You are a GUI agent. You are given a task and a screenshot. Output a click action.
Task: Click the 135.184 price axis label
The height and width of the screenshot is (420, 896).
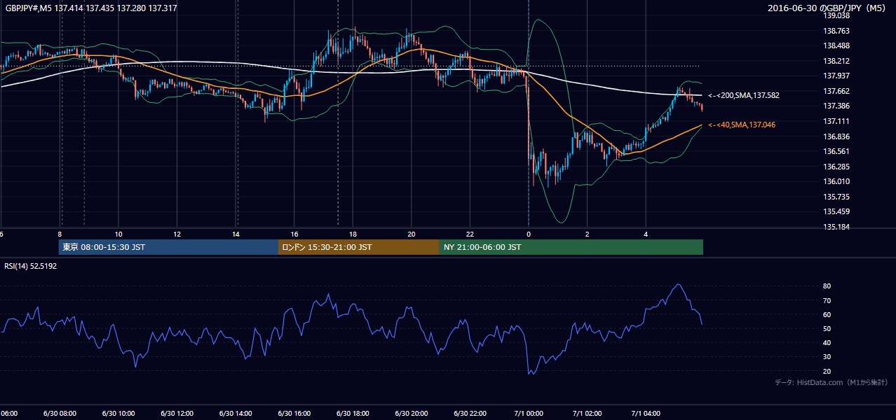point(836,227)
